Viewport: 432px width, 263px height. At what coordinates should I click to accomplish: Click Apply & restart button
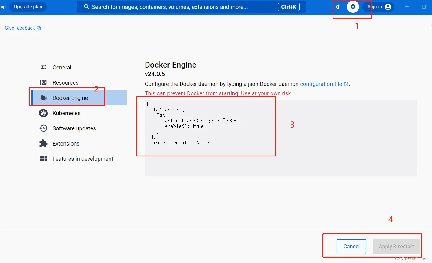click(396, 247)
